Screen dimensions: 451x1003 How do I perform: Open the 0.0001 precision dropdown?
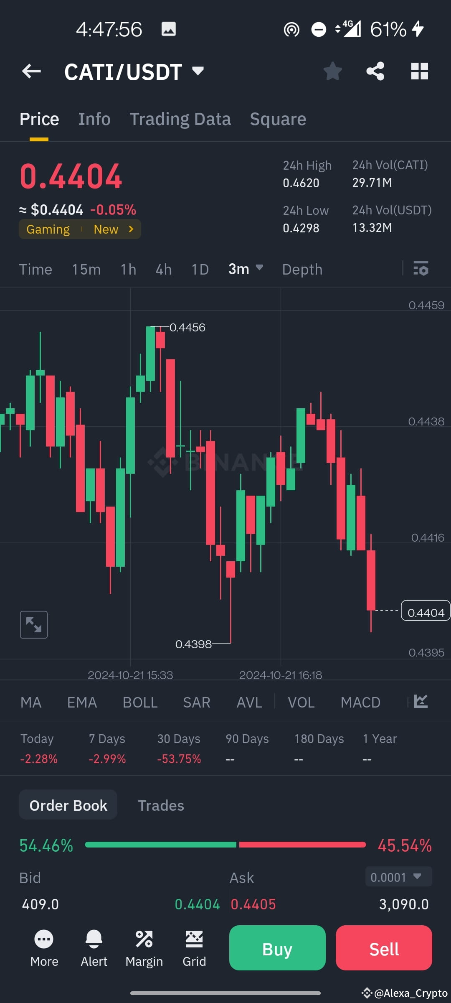coord(398,877)
